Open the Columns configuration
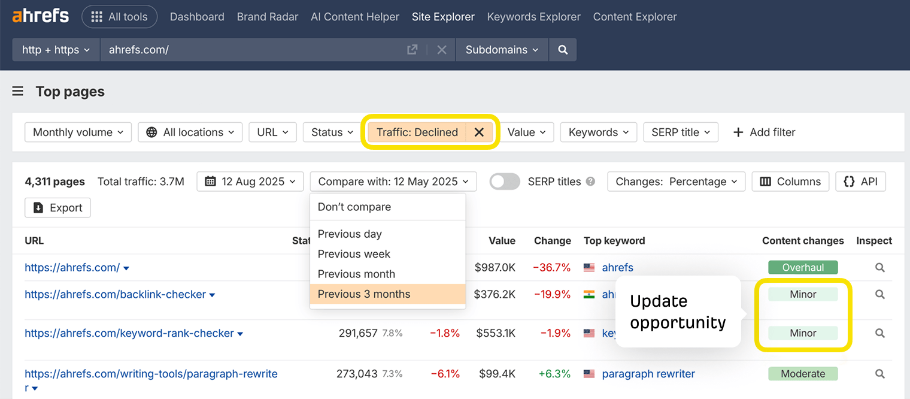This screenshot has width=910, height=399. coord(790,181)
